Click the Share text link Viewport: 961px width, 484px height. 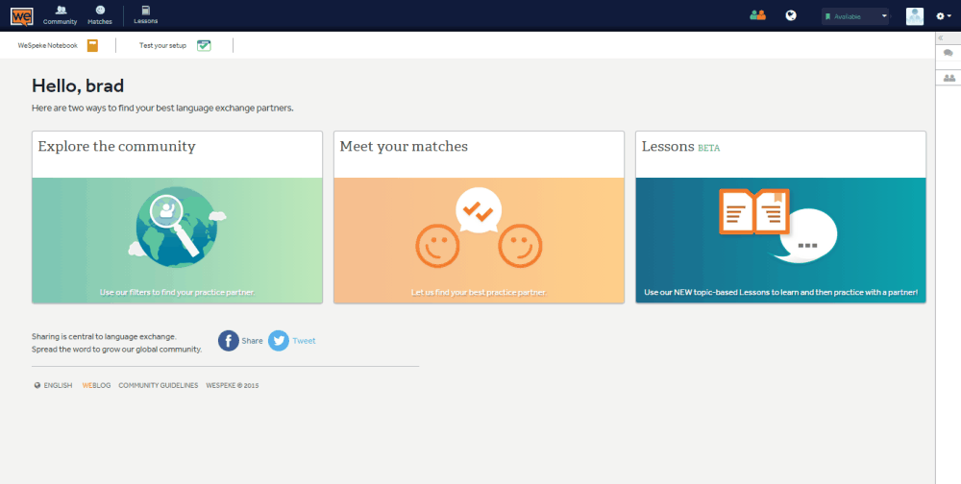coord(252,341)
